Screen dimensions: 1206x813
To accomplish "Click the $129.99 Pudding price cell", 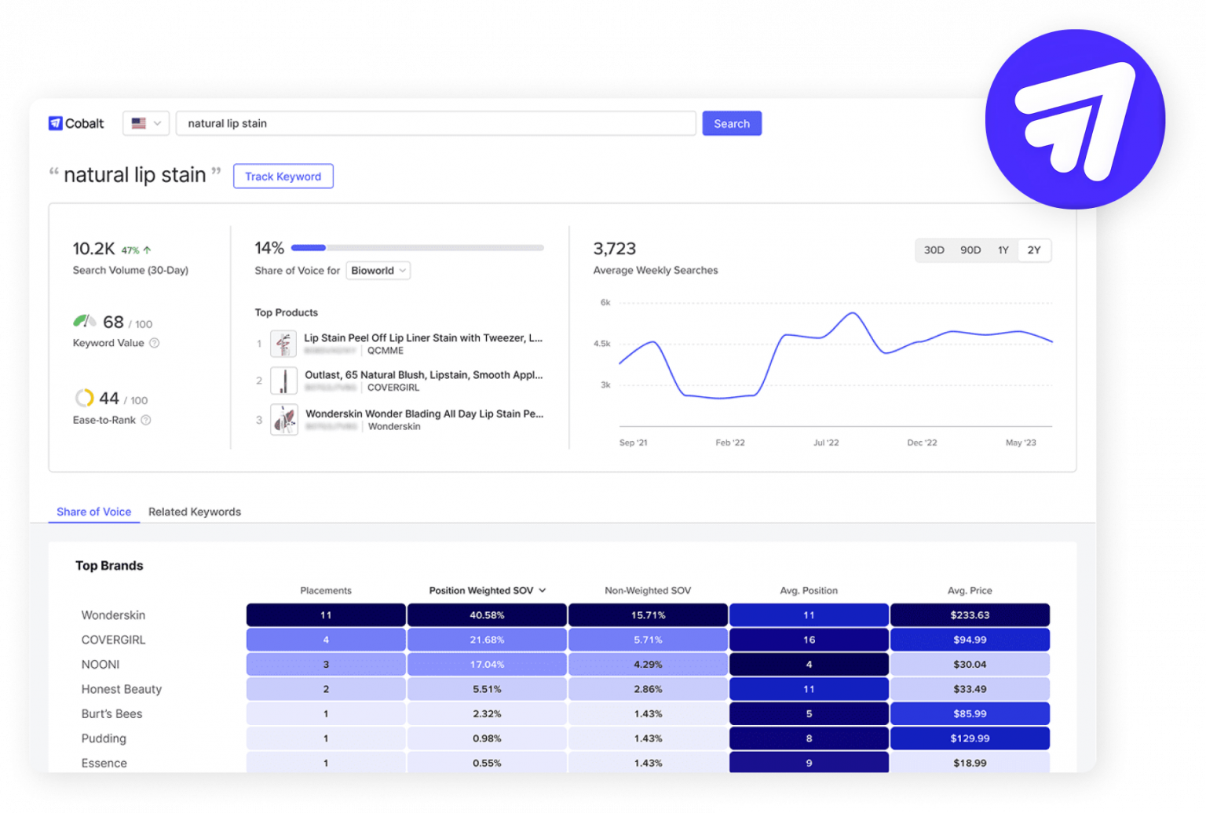I will point(970,738).
